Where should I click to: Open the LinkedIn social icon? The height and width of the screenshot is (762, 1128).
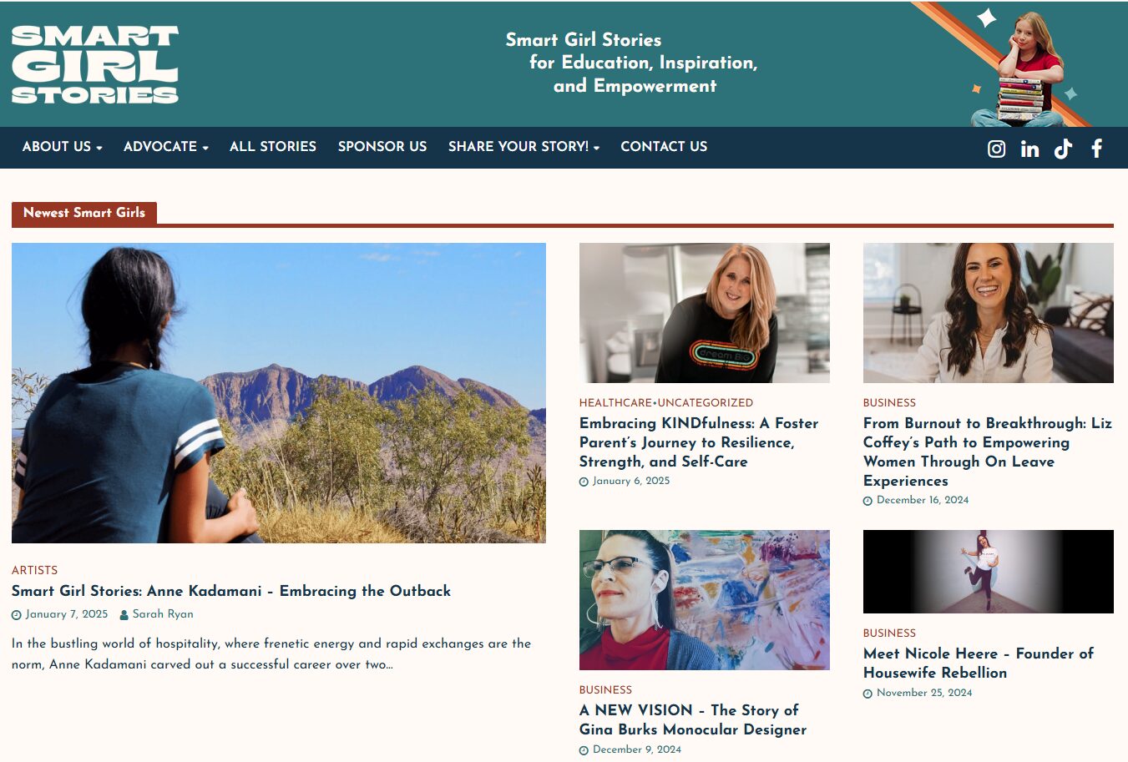[1029, 149]
